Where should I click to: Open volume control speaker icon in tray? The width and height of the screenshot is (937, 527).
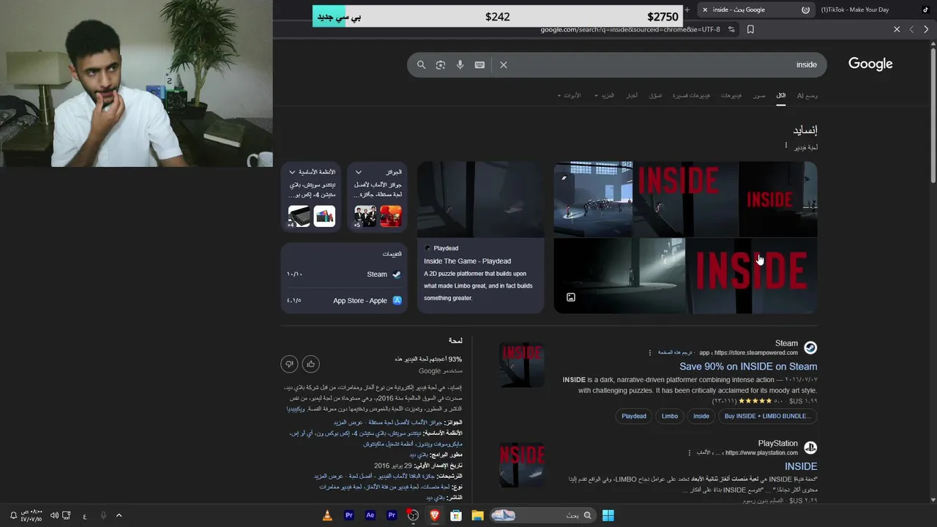pos(54,515)
